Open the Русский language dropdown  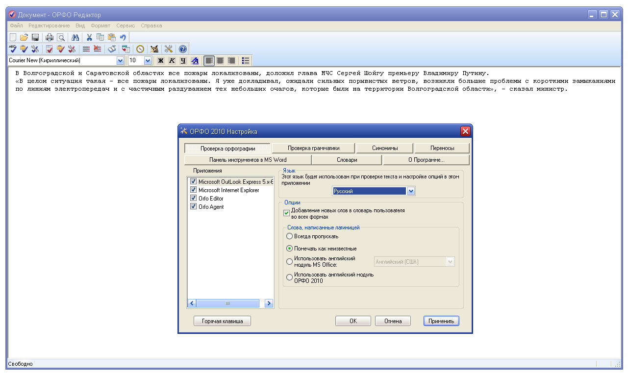(x=411, y=191)
